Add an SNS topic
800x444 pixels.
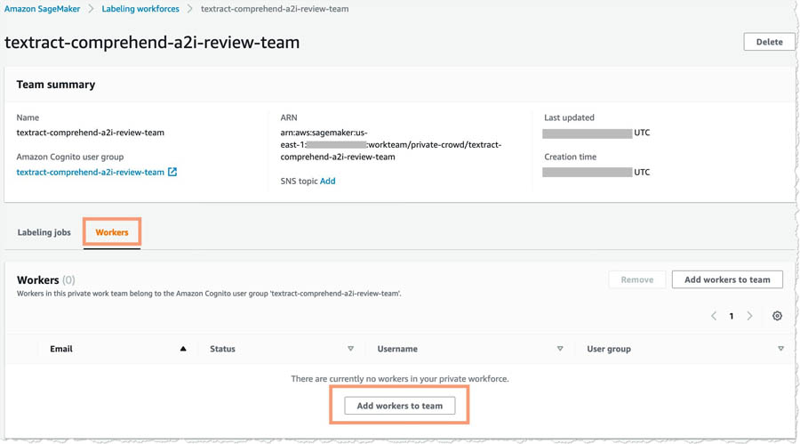pos(327,181)
